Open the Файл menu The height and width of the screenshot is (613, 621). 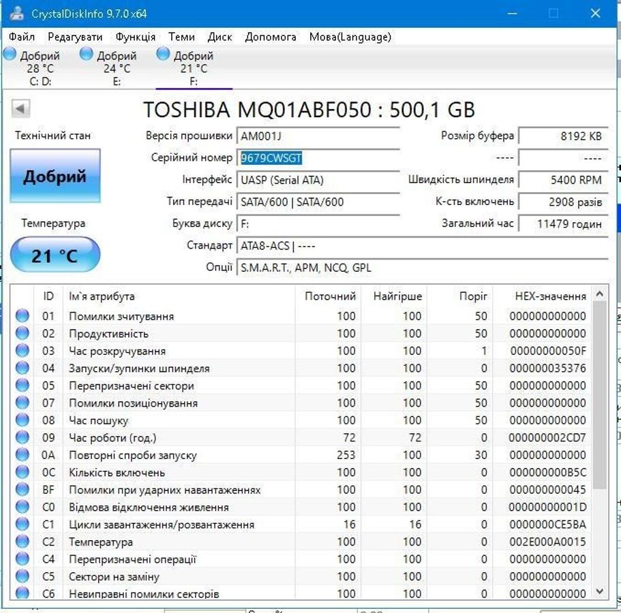click(x=22, y=37)
